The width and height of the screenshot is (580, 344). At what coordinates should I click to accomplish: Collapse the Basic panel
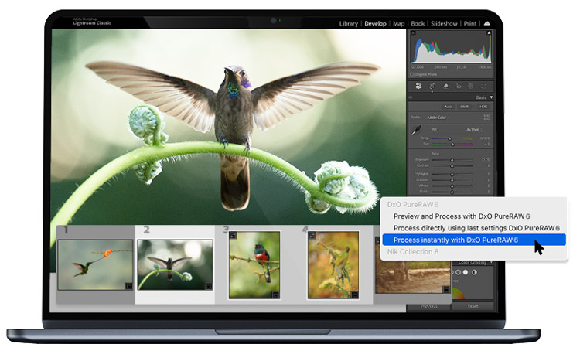(490, 97)
